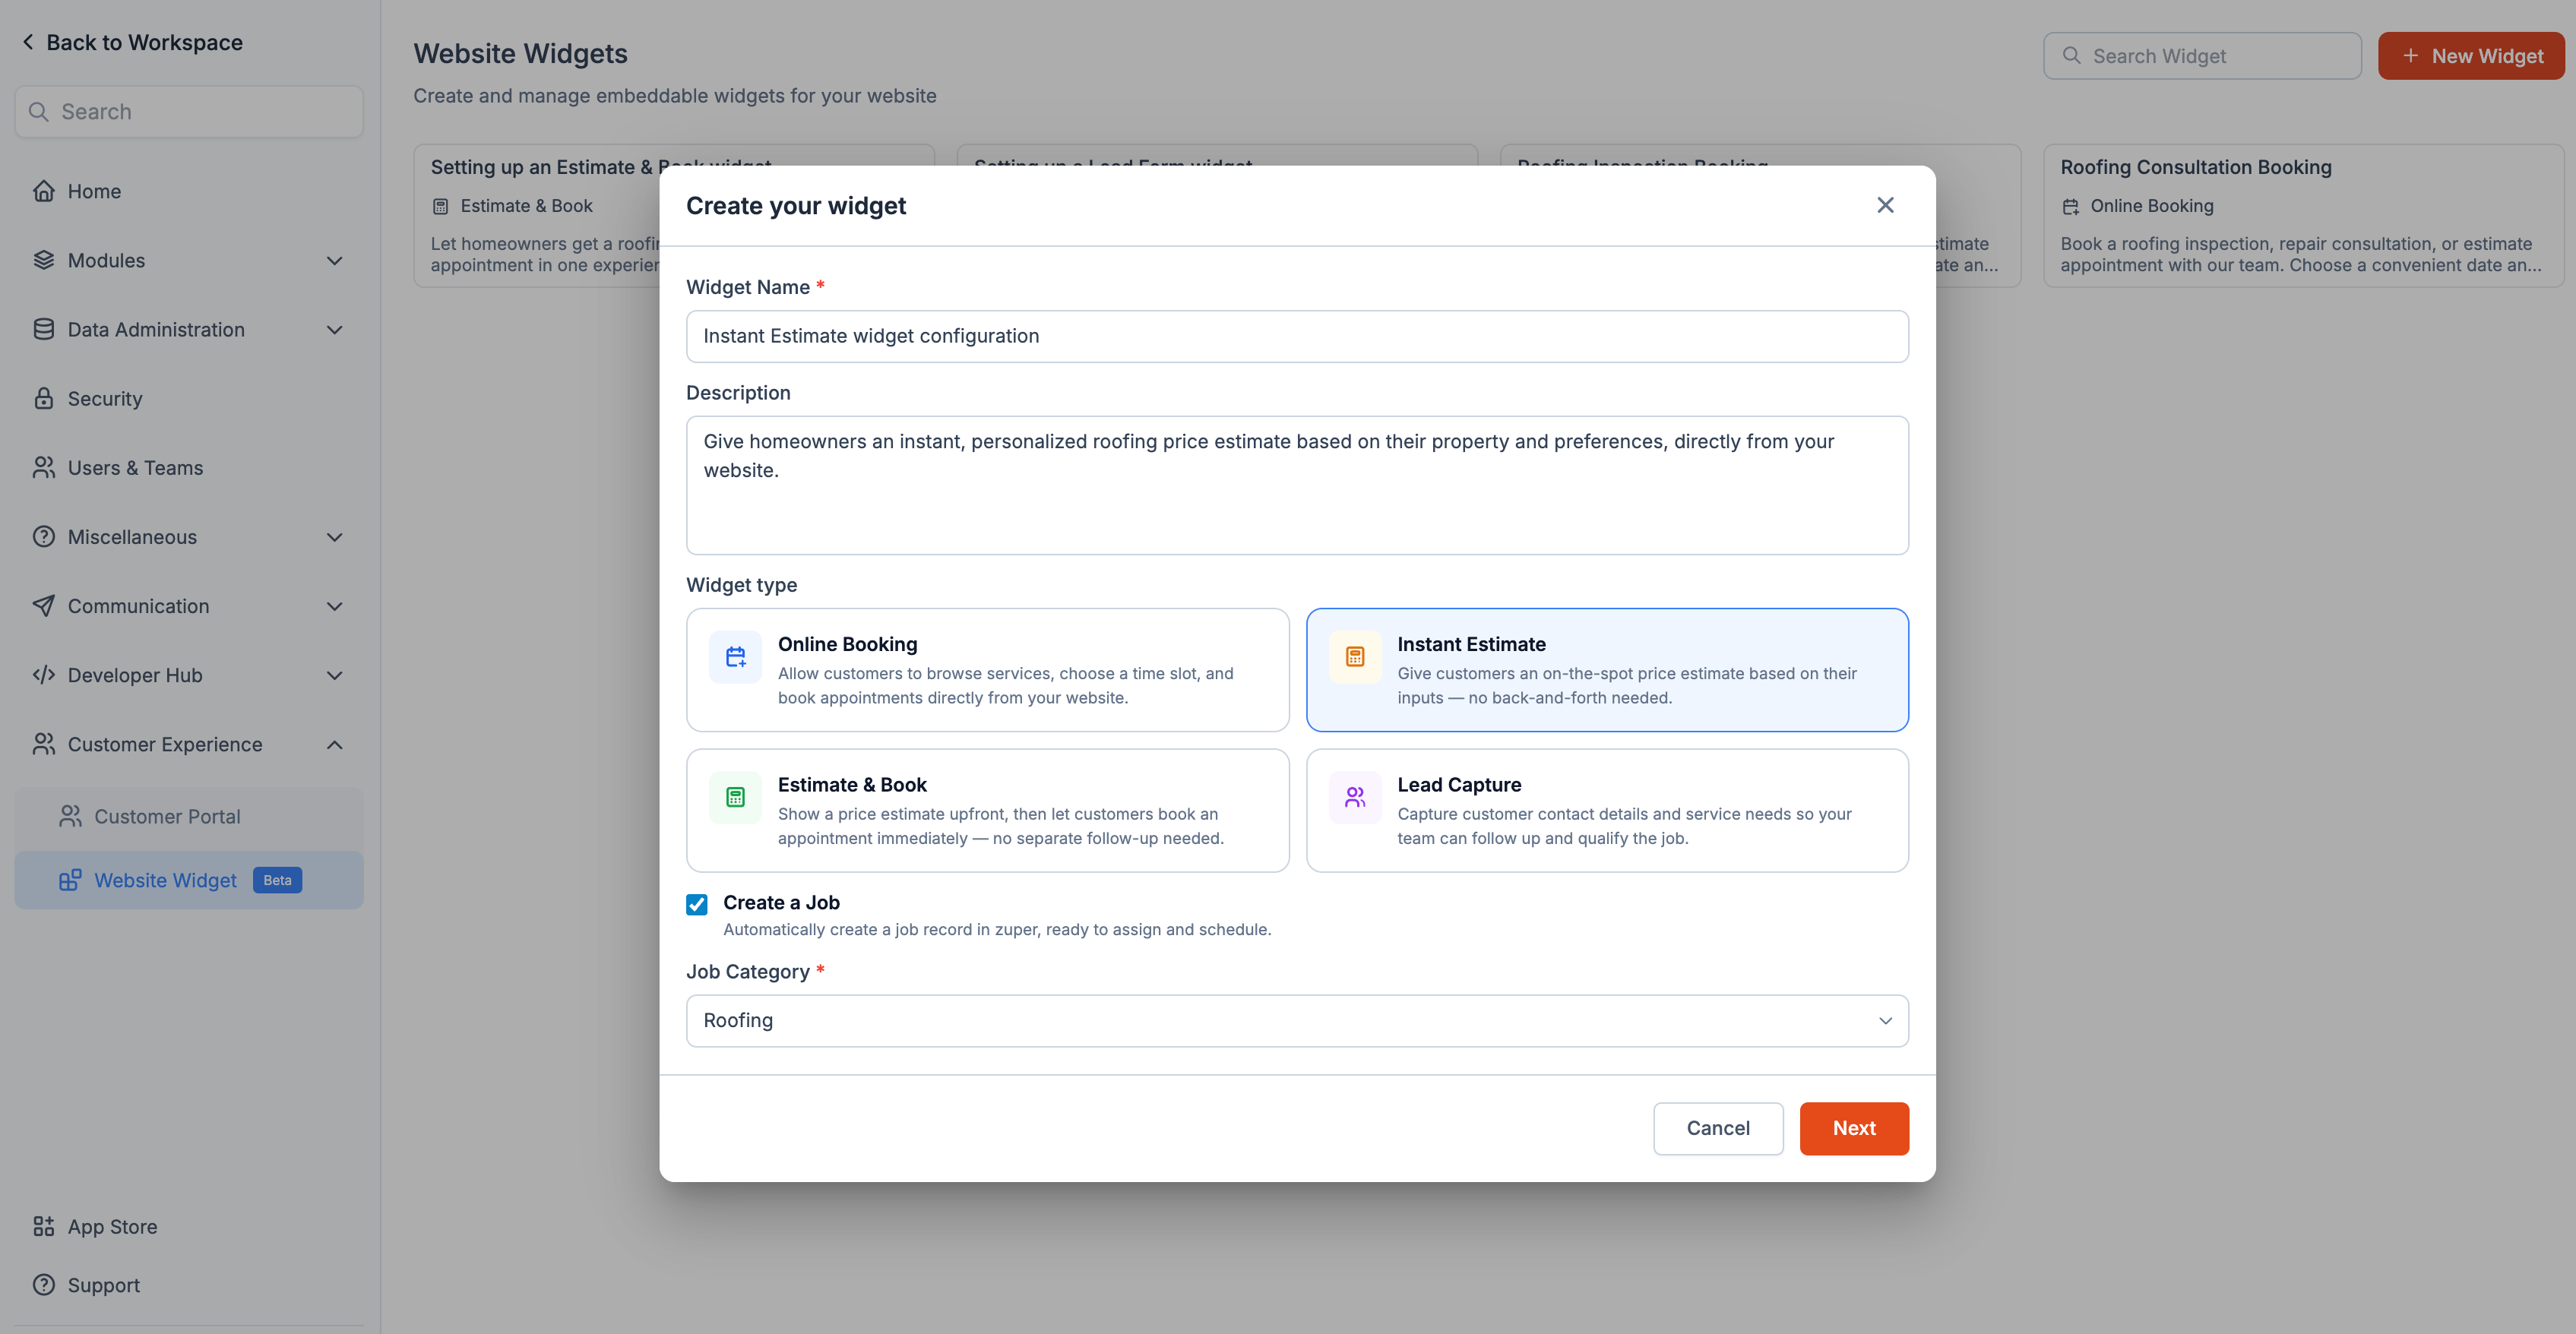This screenshot has height=1334, width=2576.
Task: Click the Miscellaneous question-mark icon
Action: point(43,536)
